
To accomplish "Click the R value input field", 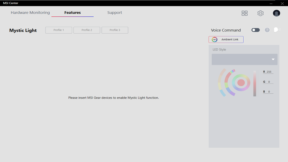I will [x=270, y=72].
